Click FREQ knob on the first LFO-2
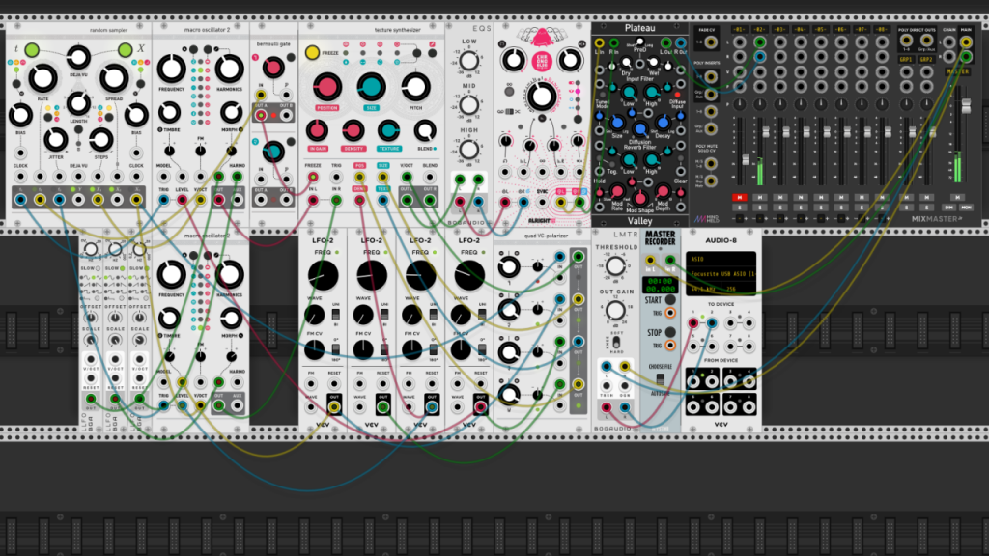This screenshot has width=989, height=556. pyautogui.click(x=323, y=275)
